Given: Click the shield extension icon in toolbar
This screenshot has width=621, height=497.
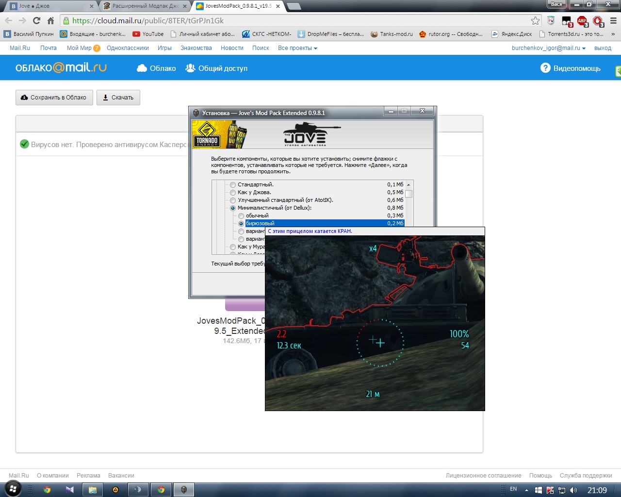Looking at the screenshot, I should coord(551,20).
